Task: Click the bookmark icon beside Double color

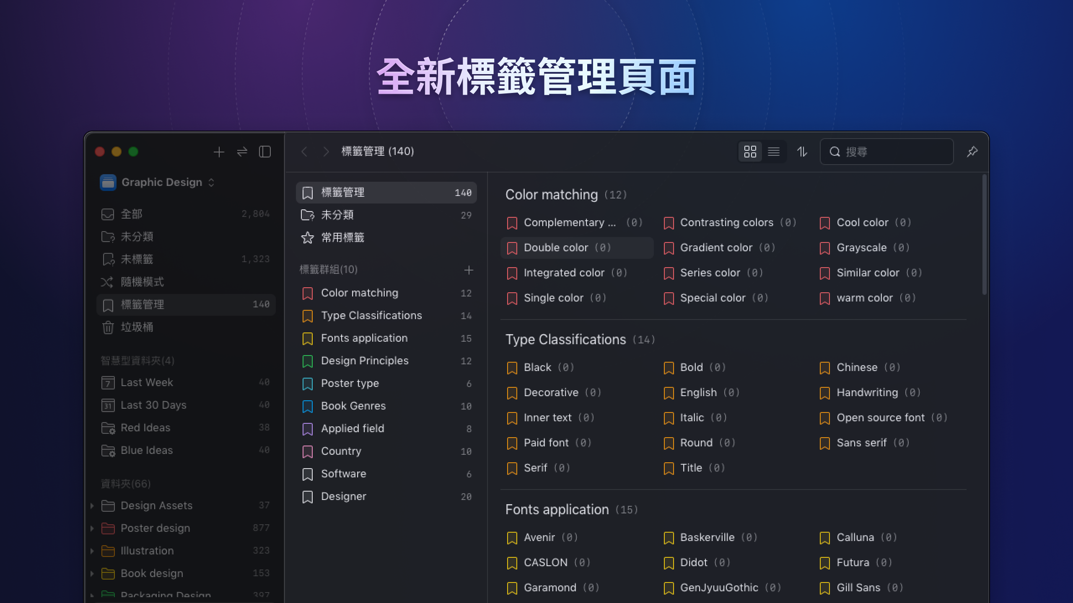Action: coord(511,247)
